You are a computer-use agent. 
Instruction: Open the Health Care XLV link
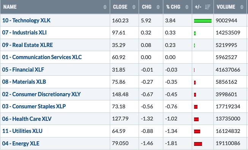click(27, 119)
